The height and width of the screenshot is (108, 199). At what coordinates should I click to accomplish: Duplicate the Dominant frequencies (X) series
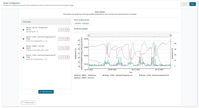(64, 57)
